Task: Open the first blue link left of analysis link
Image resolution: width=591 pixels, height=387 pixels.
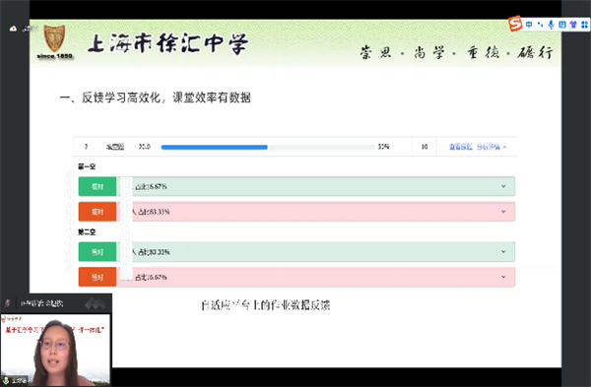Action: (461, 147)
